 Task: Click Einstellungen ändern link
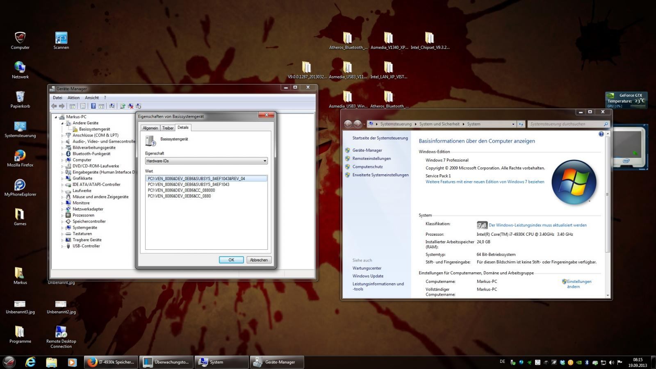click(579, 284)
